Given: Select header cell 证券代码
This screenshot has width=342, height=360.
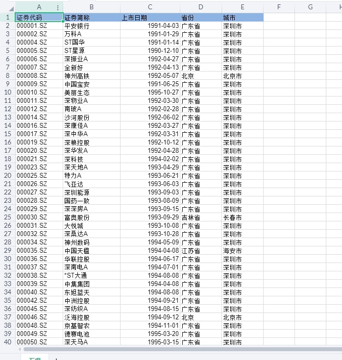Looking at the screenshot, I should (x=39, y=18).
